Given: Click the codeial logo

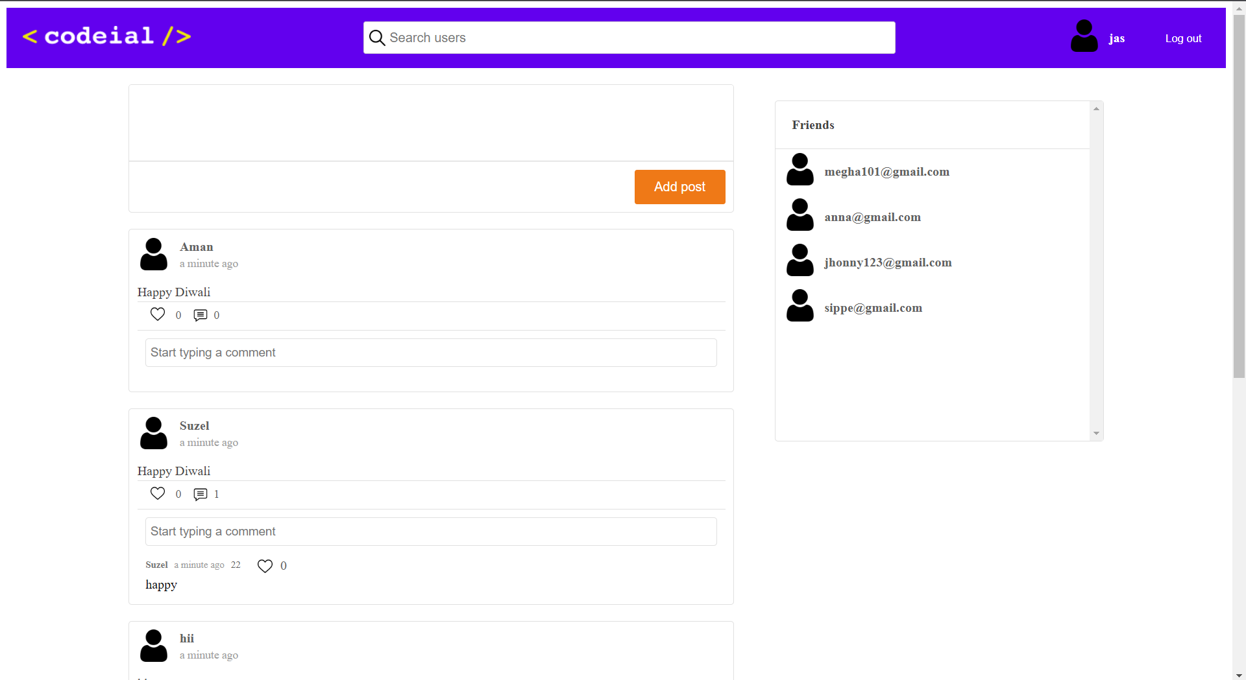Looking at the screenshot, I should 107,36.
